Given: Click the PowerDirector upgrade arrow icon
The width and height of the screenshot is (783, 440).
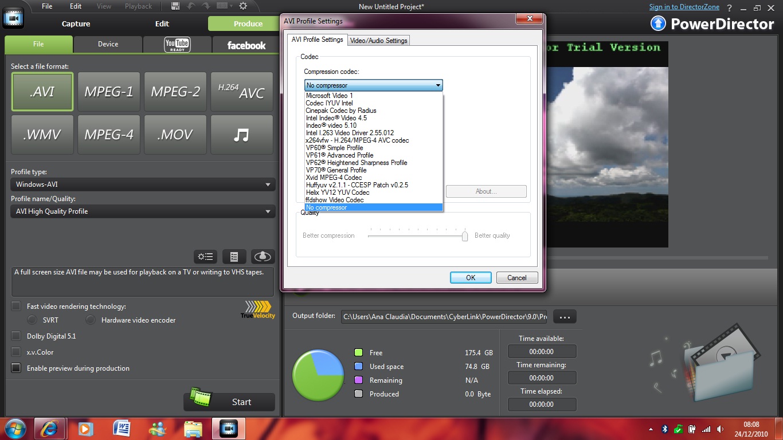Looking at the screenshot, I should tap(659, 23).
